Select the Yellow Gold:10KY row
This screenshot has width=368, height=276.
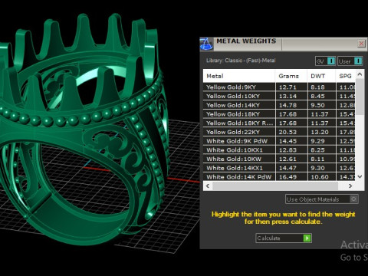tap(279, 96)
